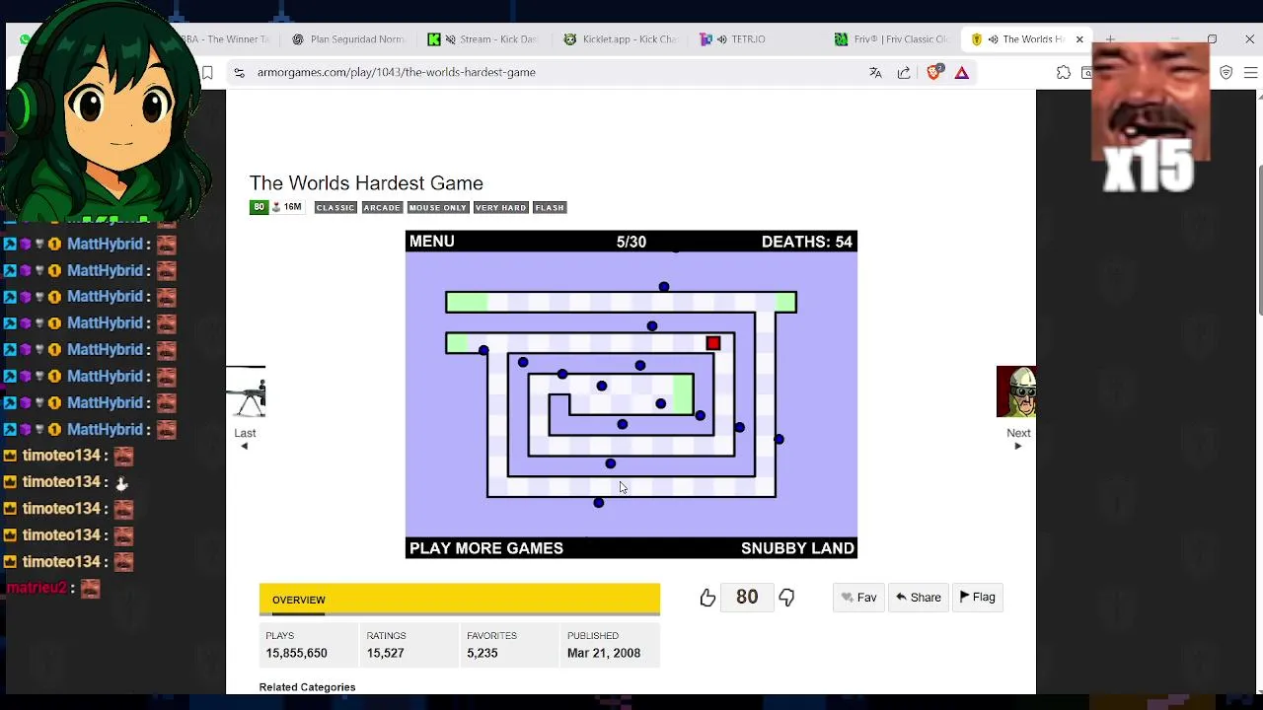Click the 5,235 favorites value

click(x=483, y=653)
